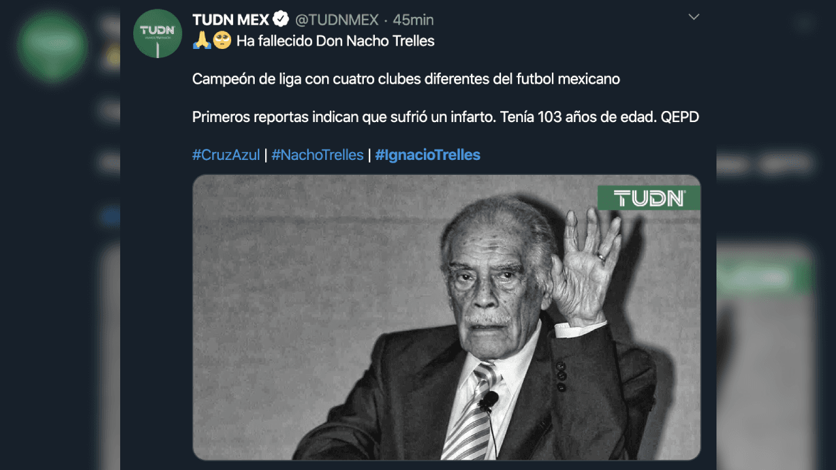Click the verified badge next to TUDN MEX

(x=282, y=19)
